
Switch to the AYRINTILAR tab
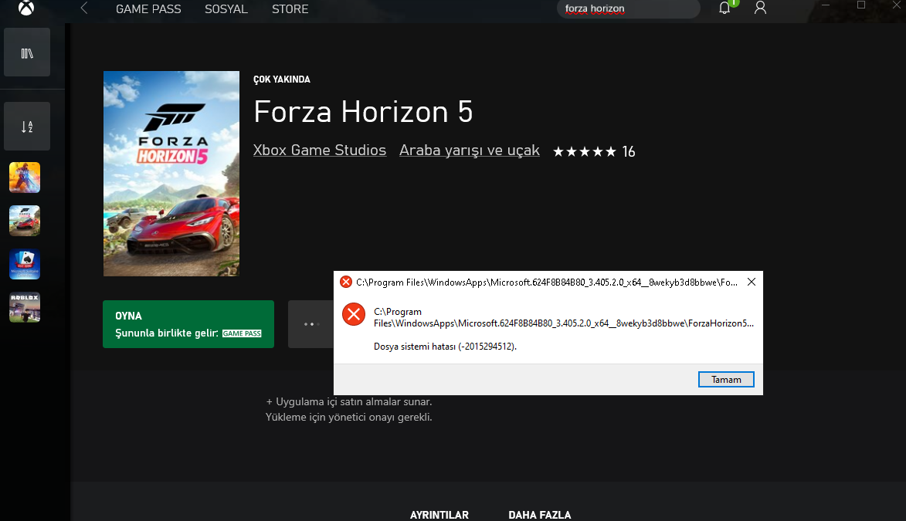[x=439, y=515]
